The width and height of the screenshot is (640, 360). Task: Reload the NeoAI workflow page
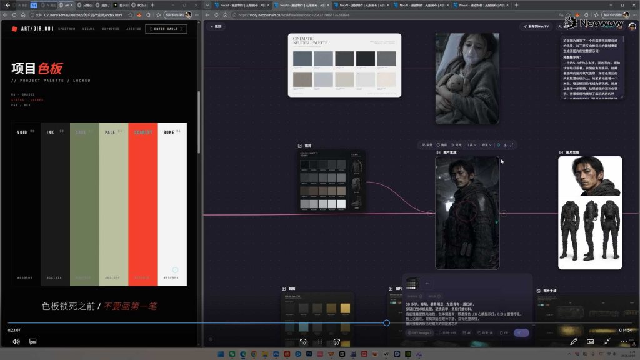pos(216,15)
